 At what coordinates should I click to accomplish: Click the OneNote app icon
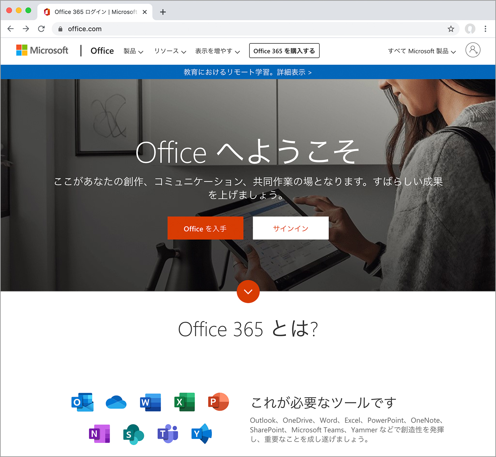(x=99, y=434)
